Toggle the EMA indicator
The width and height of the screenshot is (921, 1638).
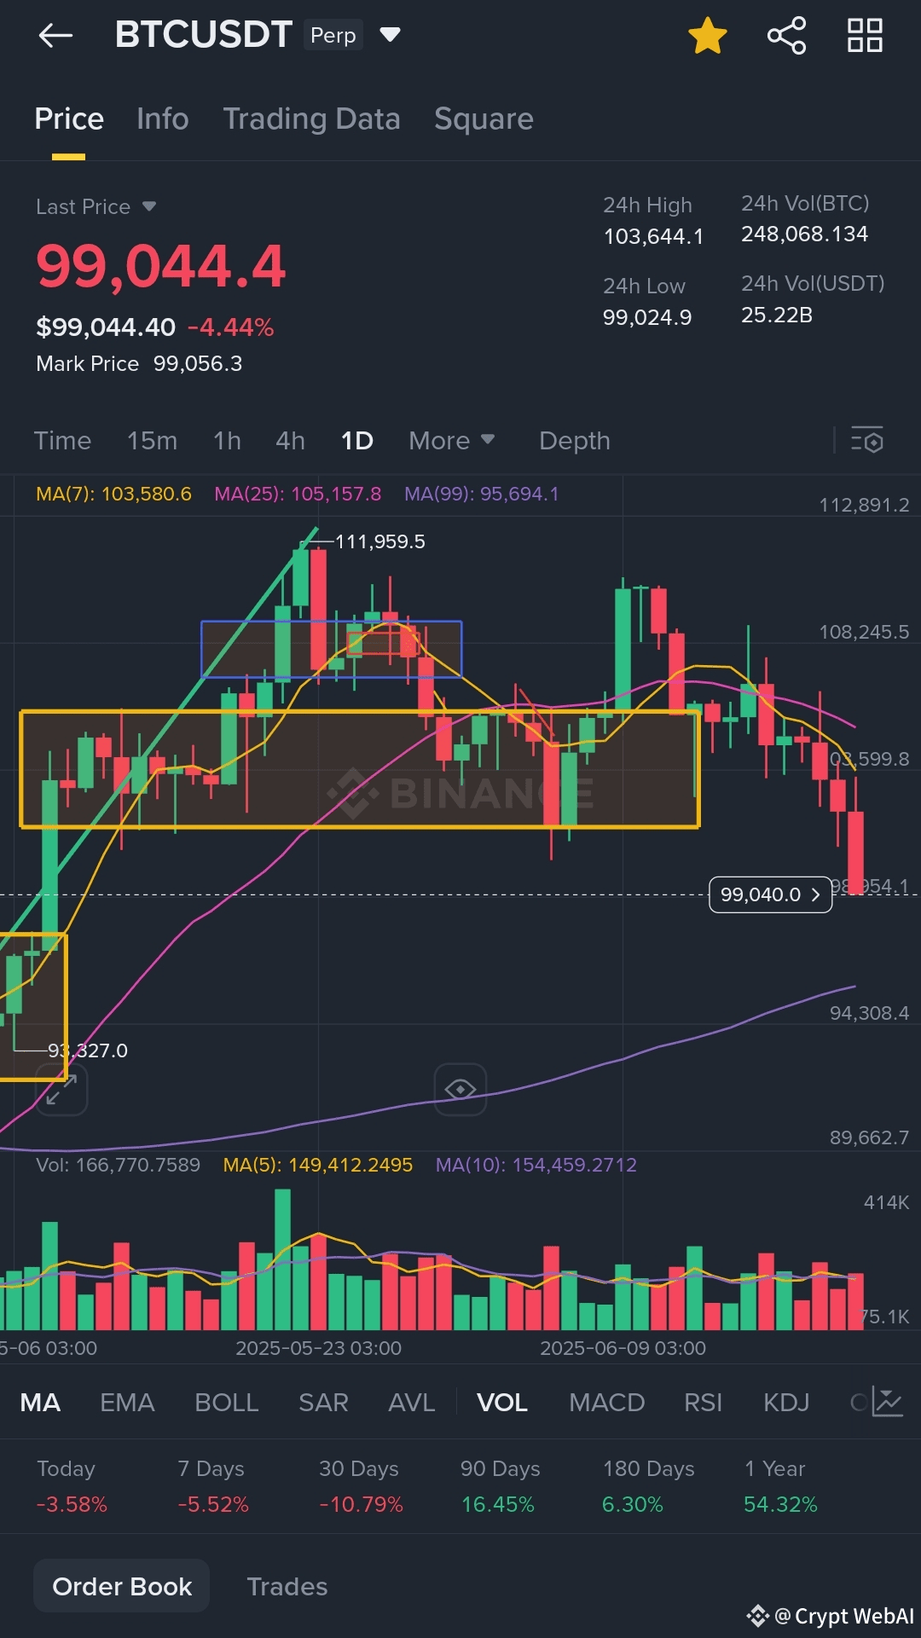coord(127,1403)
